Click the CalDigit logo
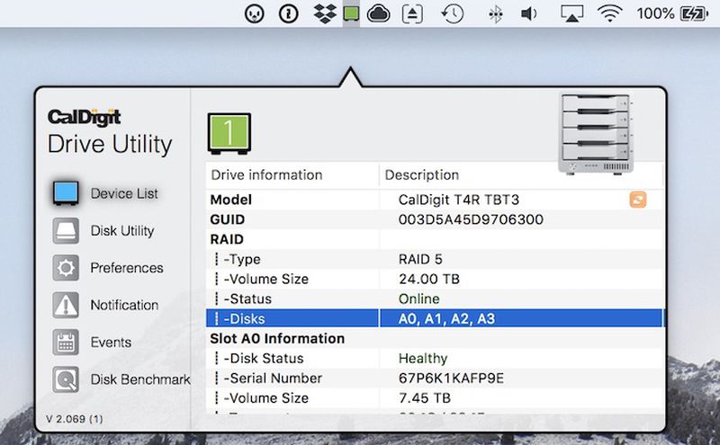Viewport: 720px width, 445px height. (85, 118)
